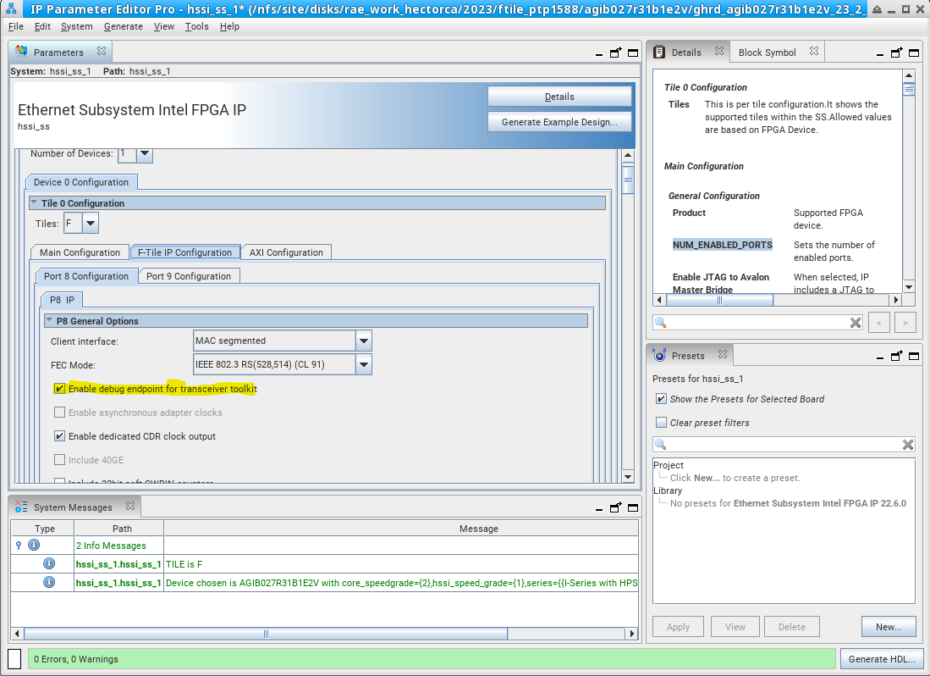Clear the Details search field with the X icon
The image size is (930, 676).
point(856,323)
